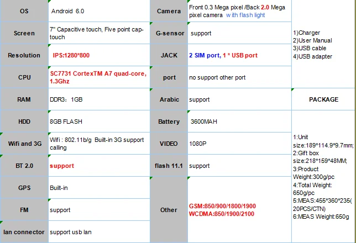Select the lan connector label cell

[24, 232]
